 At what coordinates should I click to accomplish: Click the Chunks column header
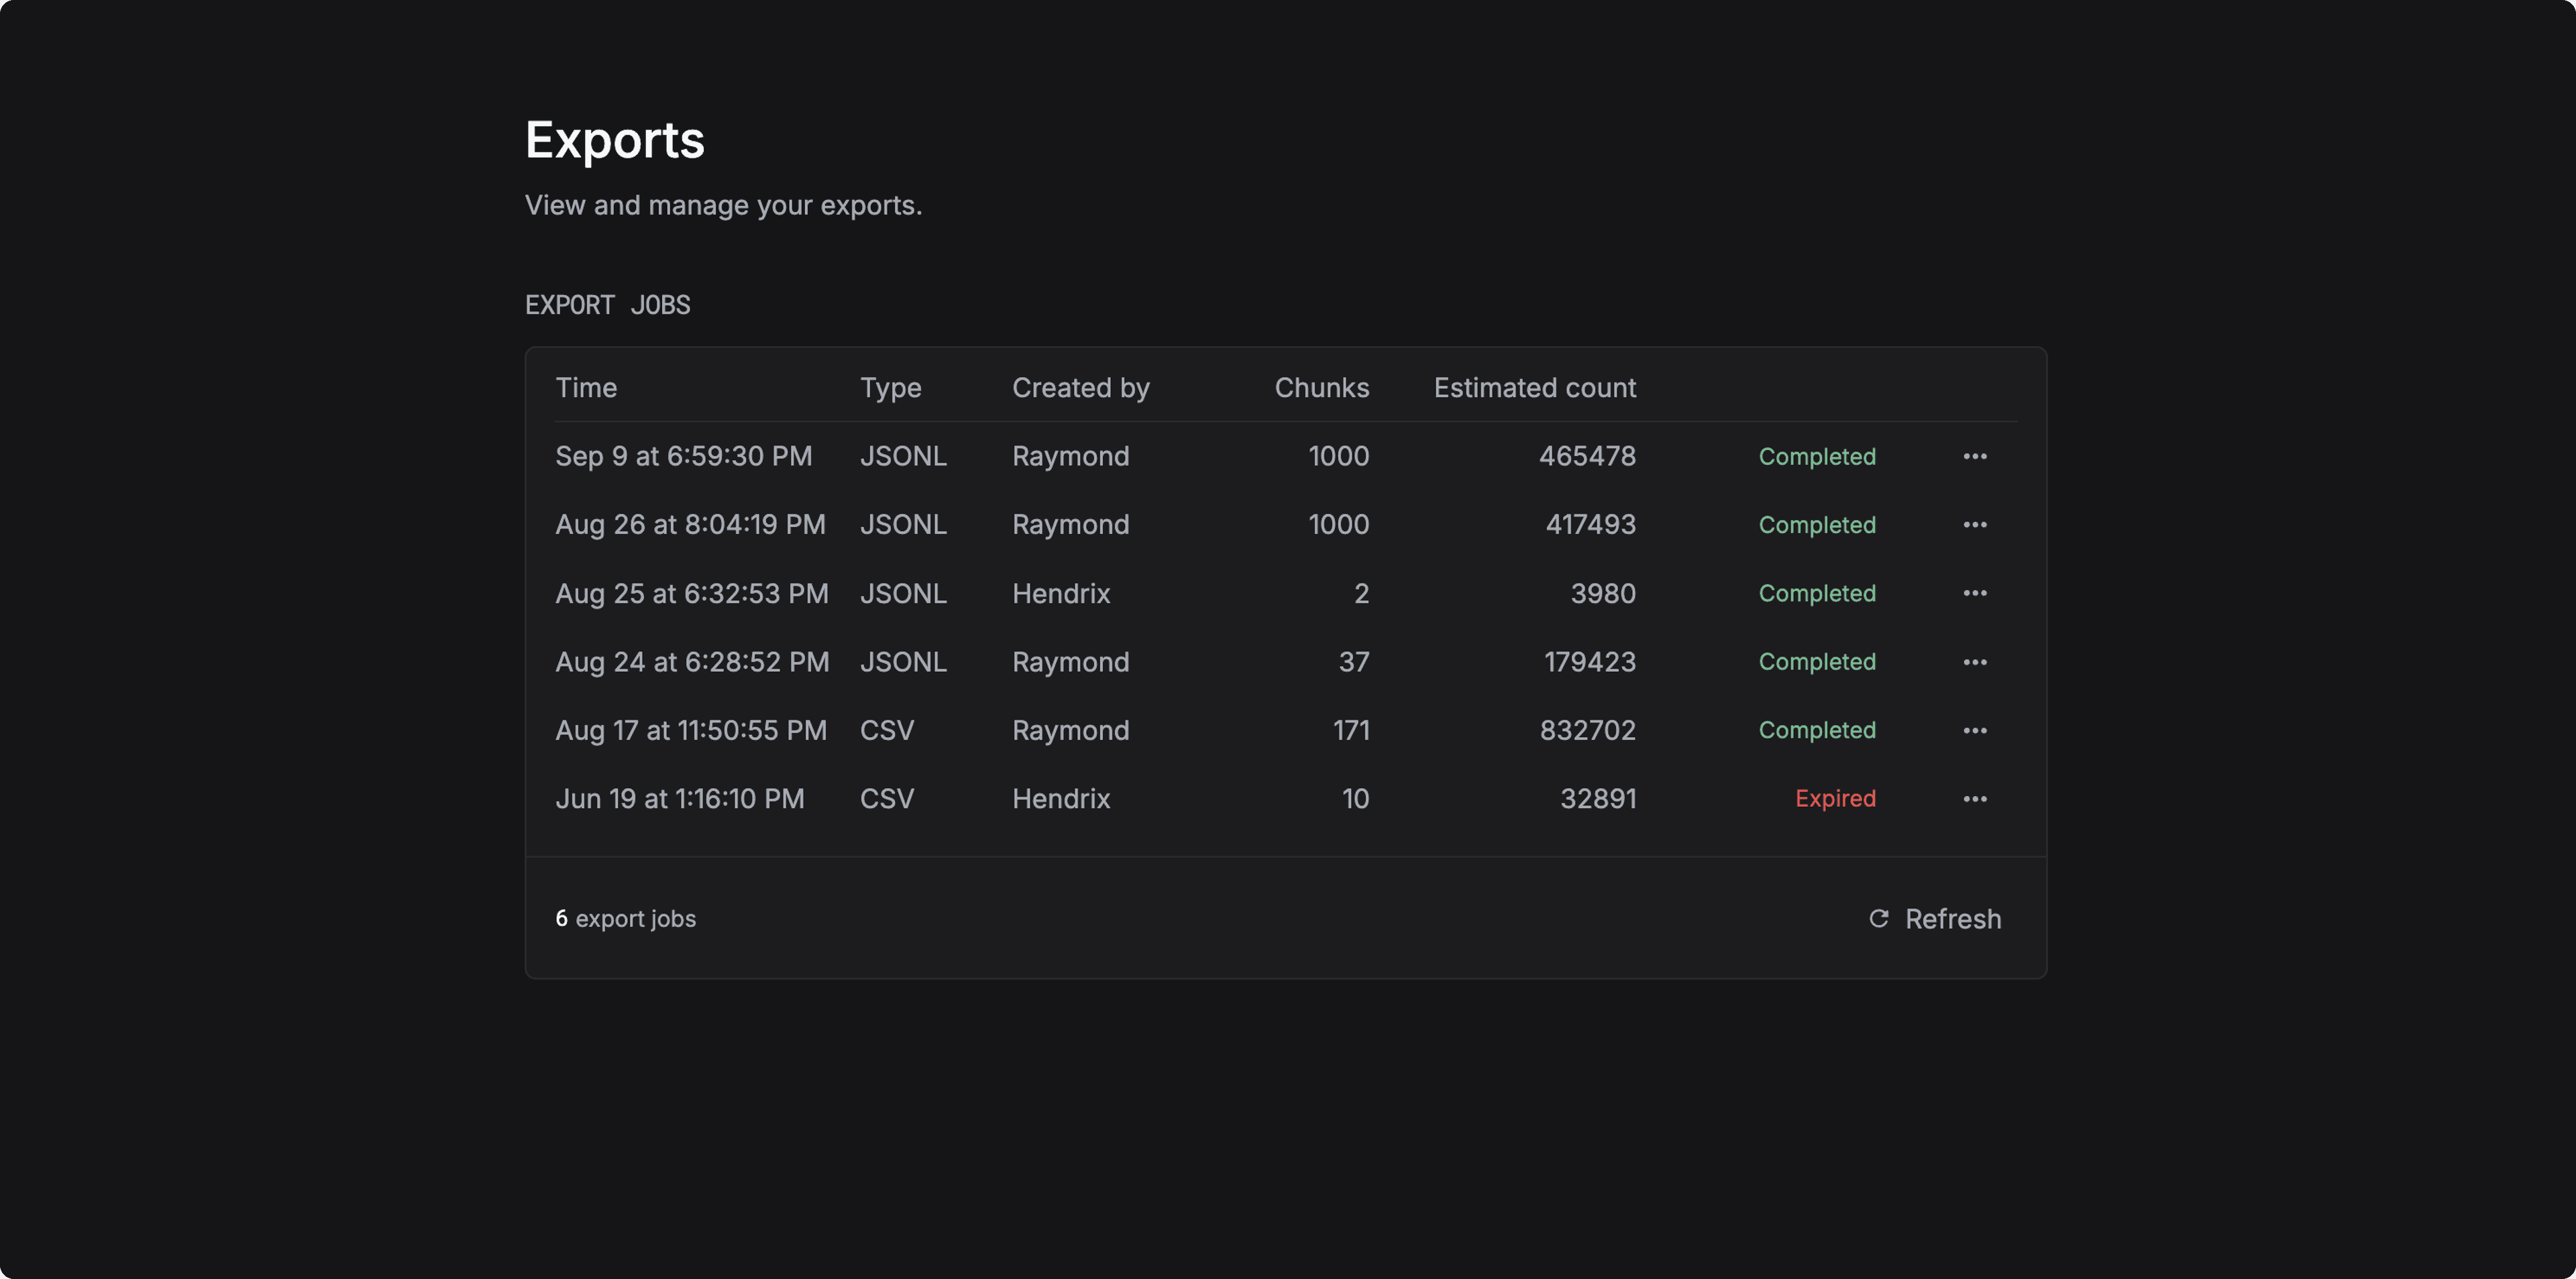point(1321,388)
